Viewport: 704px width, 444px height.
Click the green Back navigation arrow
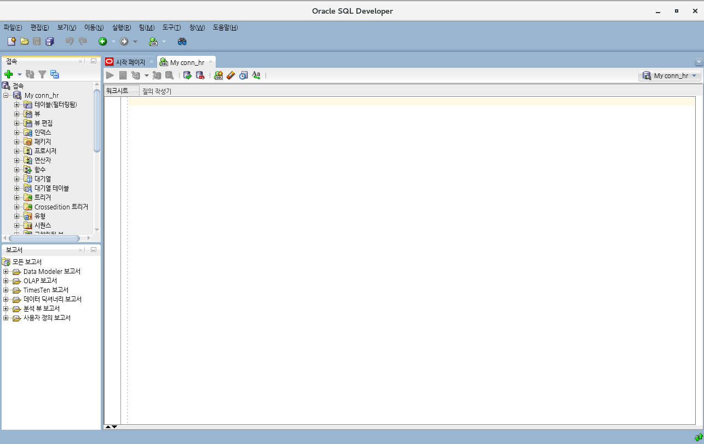(102, 41)
